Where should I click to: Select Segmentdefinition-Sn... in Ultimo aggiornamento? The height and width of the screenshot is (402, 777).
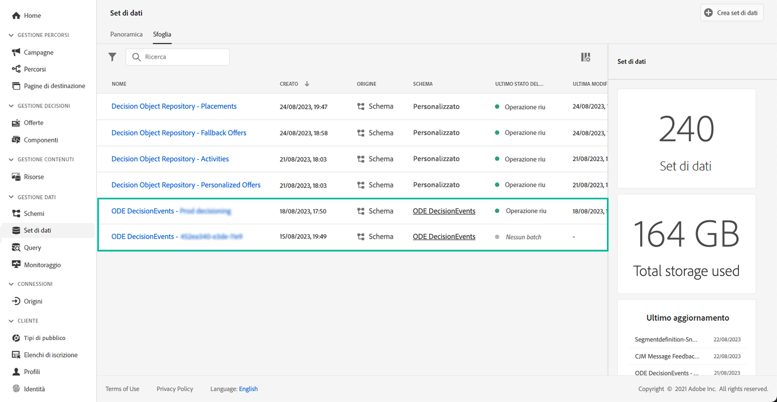[x=666, y=340]
